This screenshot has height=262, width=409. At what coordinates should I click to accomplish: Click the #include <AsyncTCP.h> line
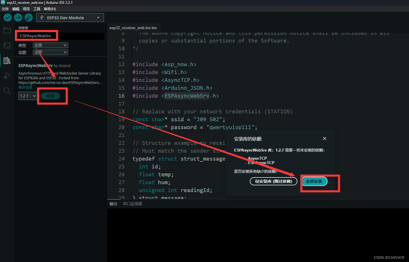click(x=166, y=80)
